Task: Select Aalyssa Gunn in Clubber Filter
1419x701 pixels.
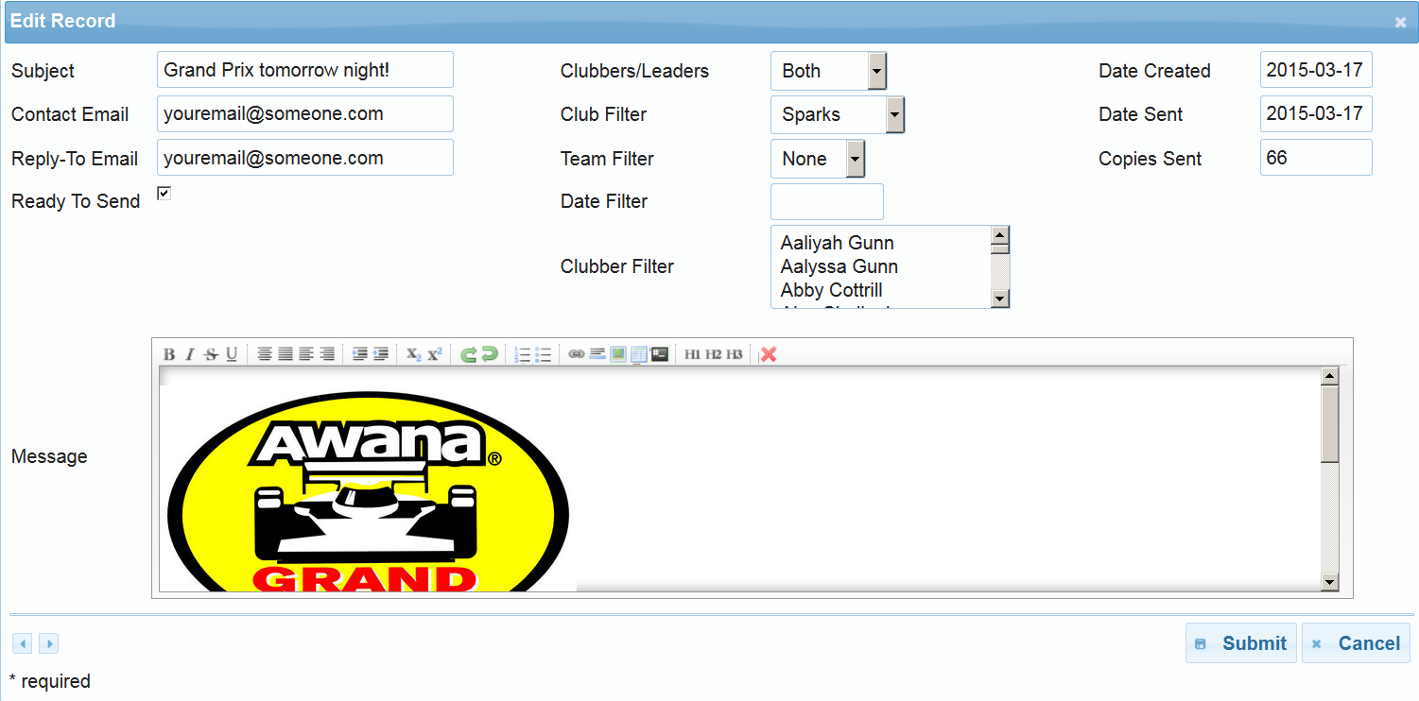Action: 839,266
